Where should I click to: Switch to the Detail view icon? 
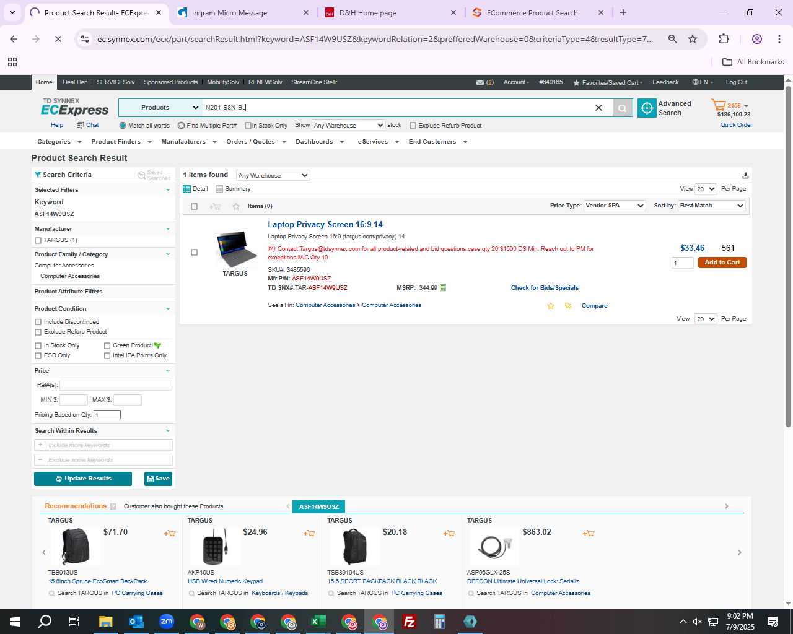pyautogui.click(x=186, y=189)
